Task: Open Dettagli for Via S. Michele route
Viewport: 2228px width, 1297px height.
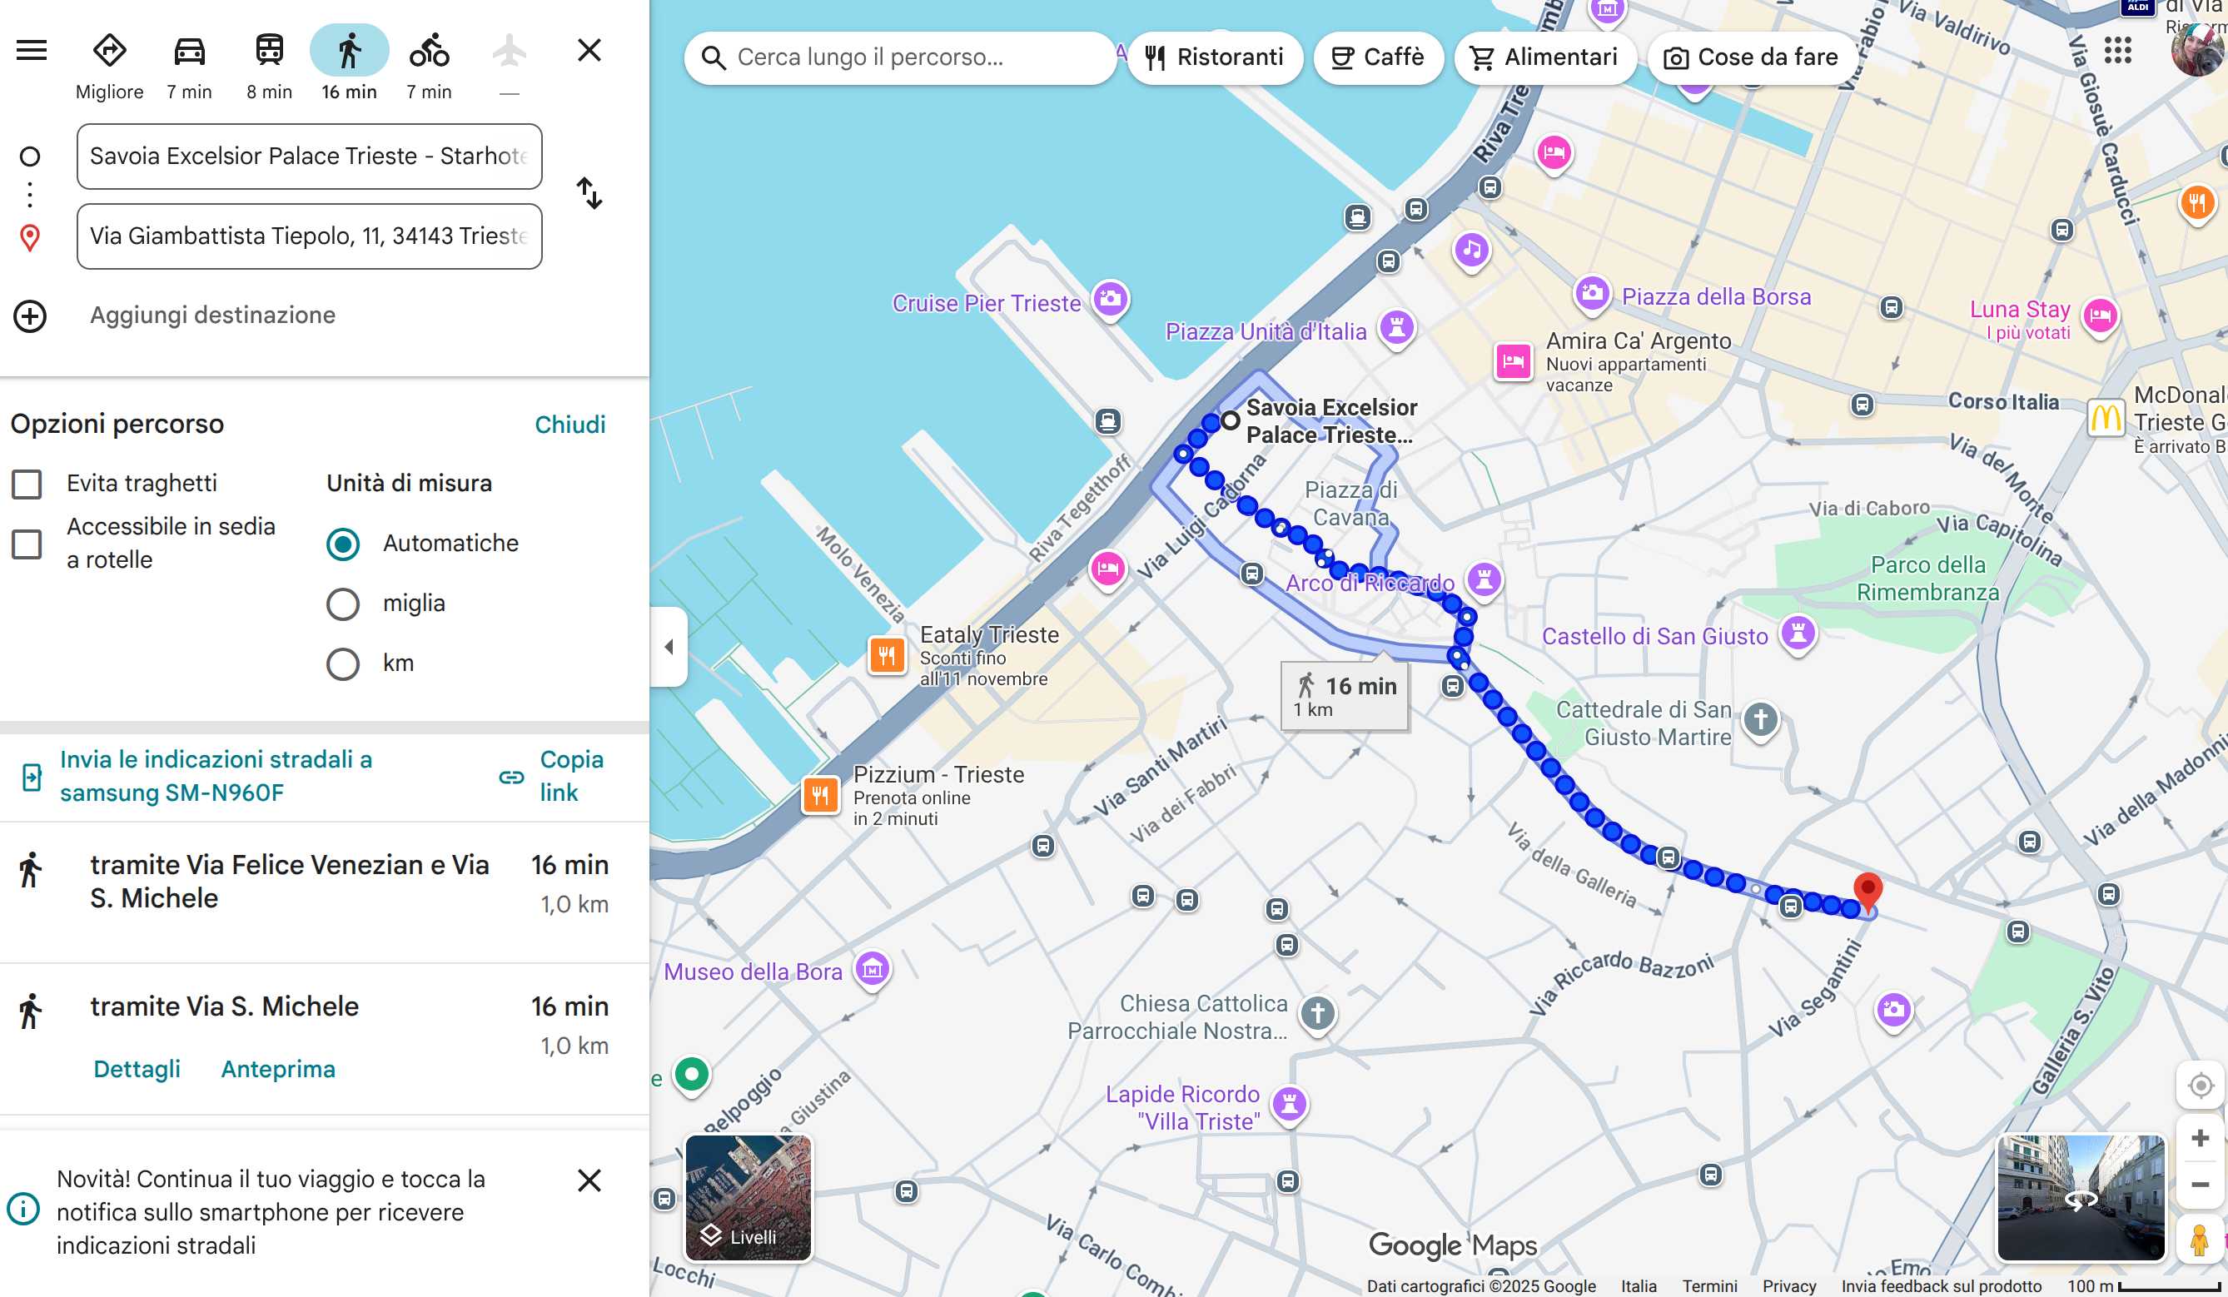Action: pos(137,1069)
